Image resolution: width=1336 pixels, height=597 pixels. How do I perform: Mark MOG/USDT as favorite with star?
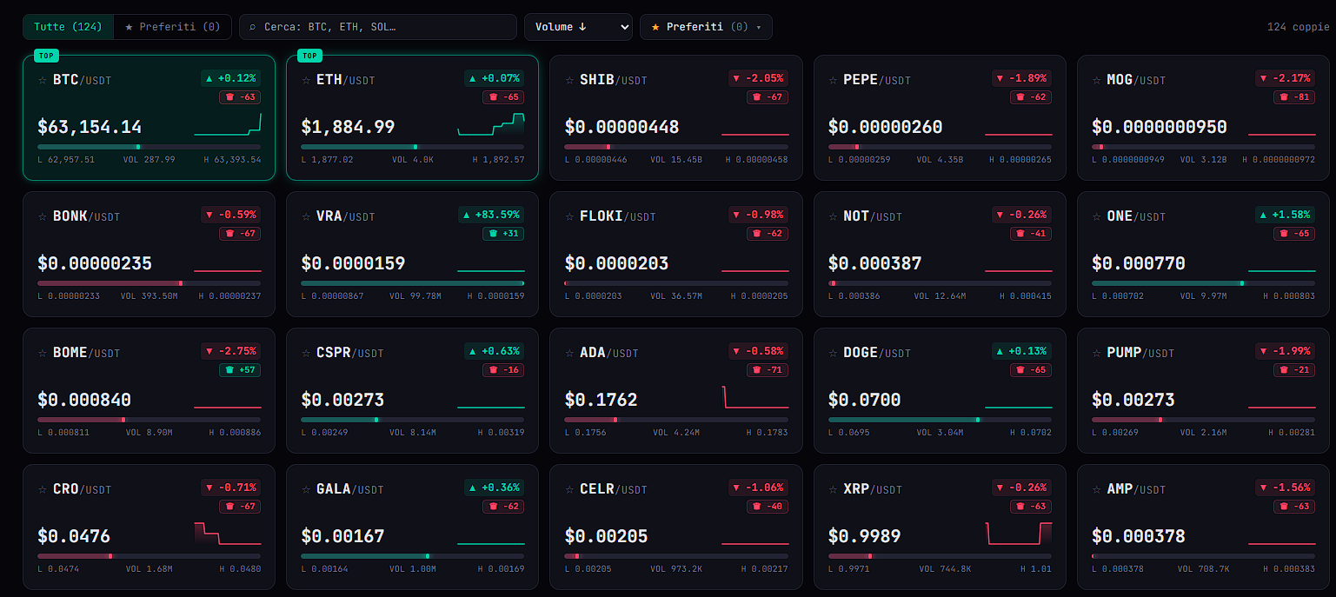1096,80
